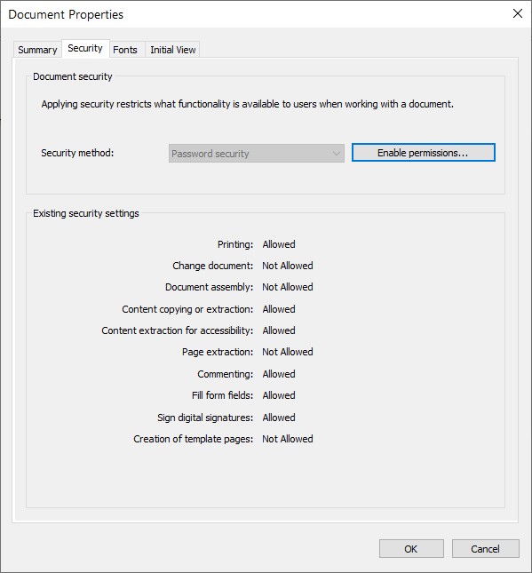Image resolution: width=532 pixels, height=573 pixels.
Task: Open the Security method dropdown
Action: tap(256, 154)
